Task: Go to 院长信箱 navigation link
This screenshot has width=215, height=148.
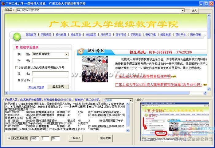Action: coord(196,35)
